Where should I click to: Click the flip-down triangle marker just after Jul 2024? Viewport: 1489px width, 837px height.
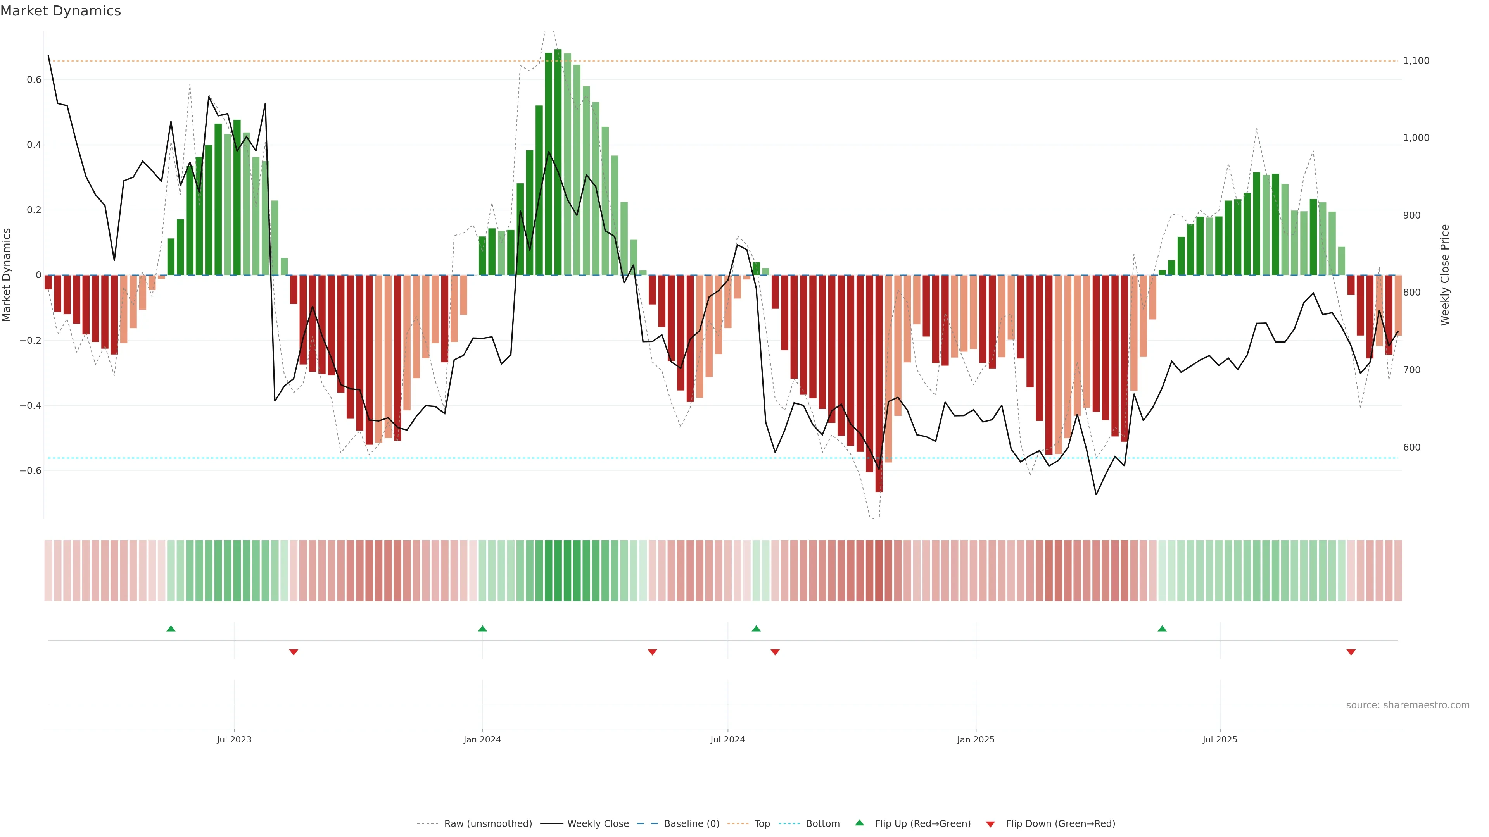pyautogui.click(x=775, y=652)
